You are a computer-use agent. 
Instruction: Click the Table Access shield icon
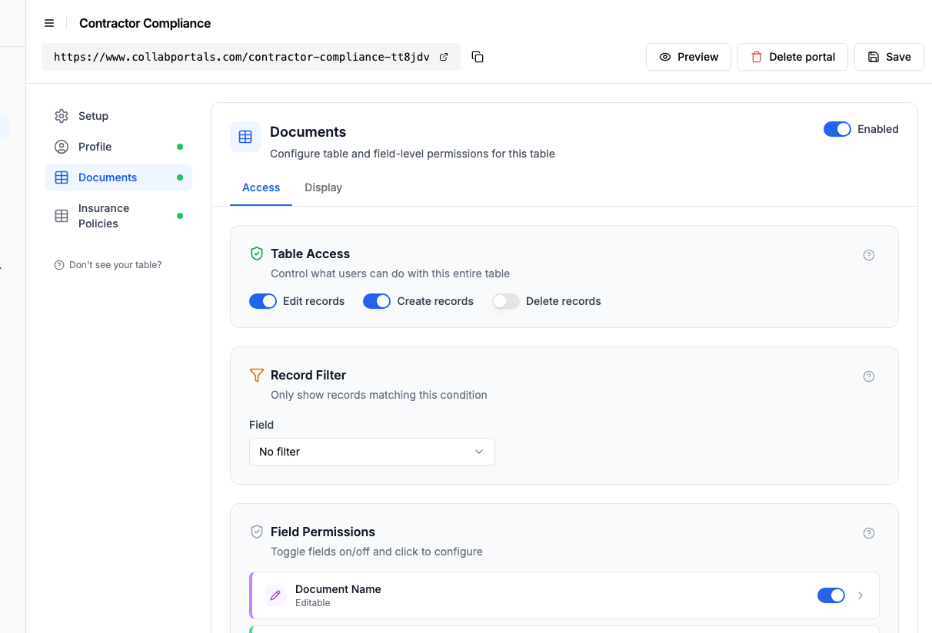point(257,254)
